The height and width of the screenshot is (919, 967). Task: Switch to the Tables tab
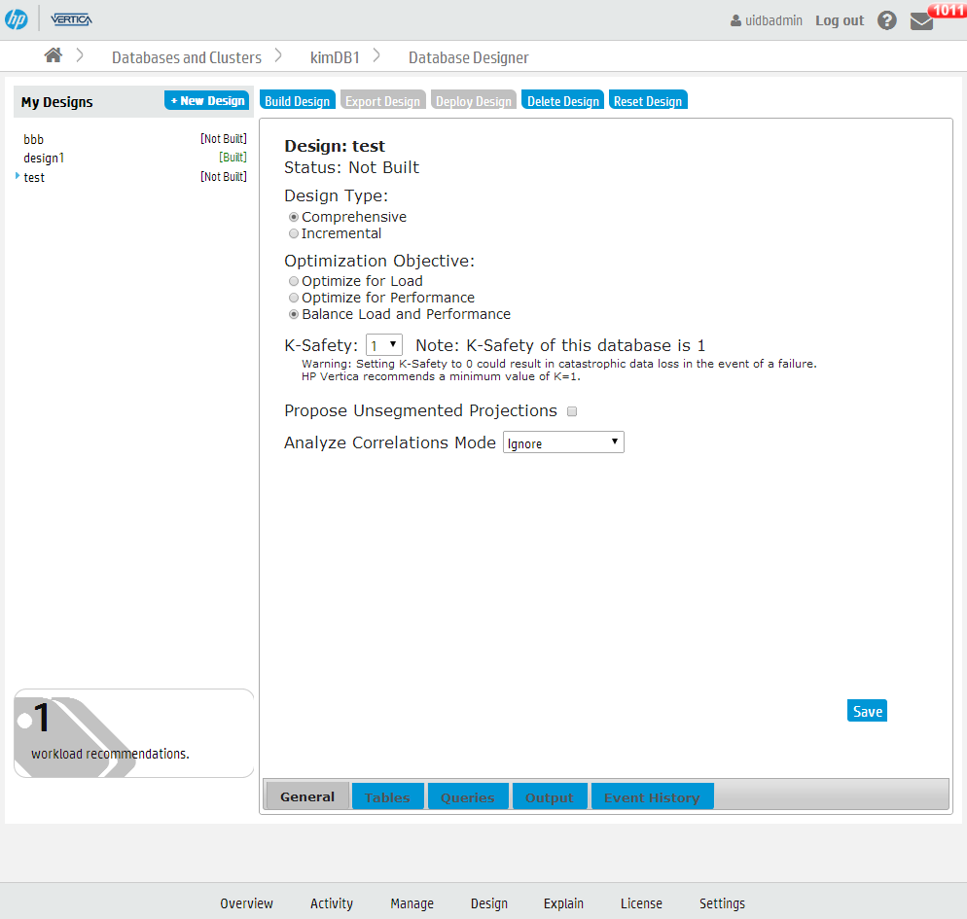pyautogui.click(x=387, y=797)
